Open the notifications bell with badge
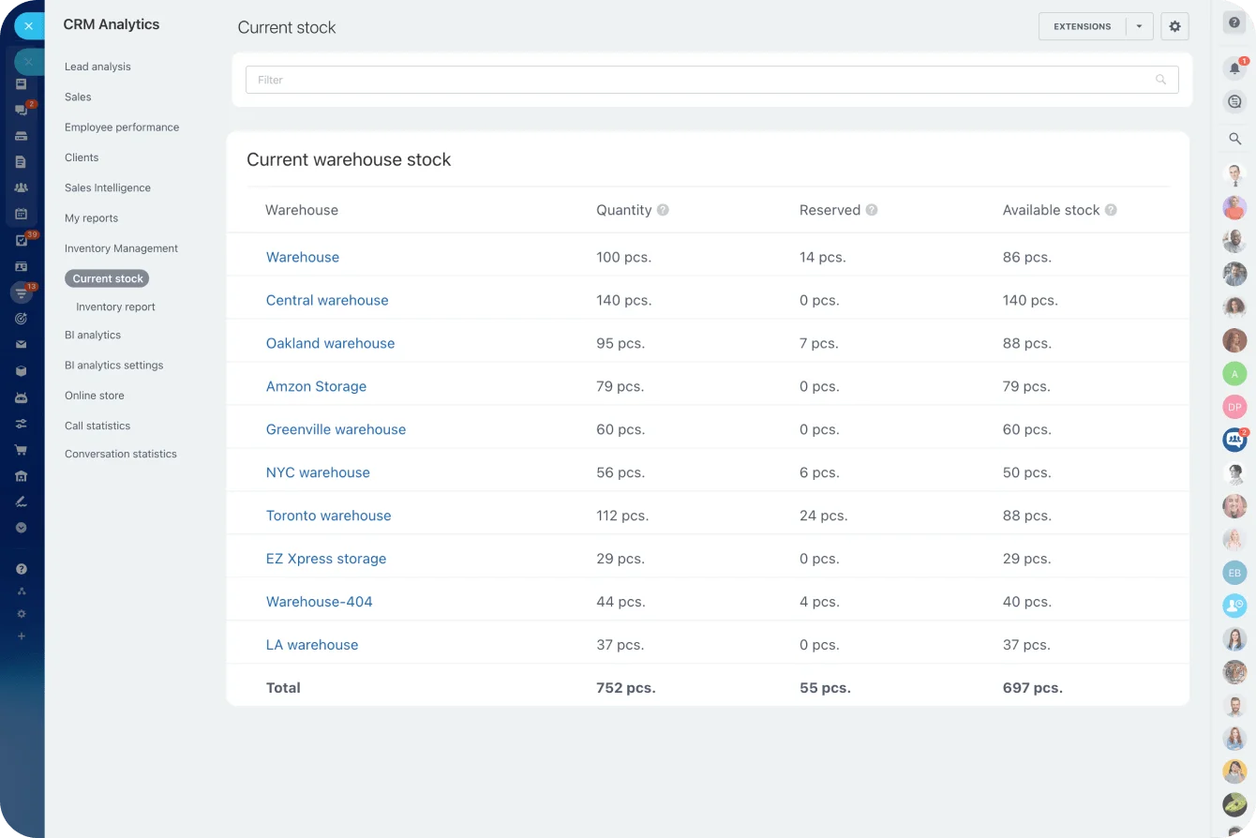Image resolution: width=1256 pixels, height=838 pixels. click(1234, 67)
